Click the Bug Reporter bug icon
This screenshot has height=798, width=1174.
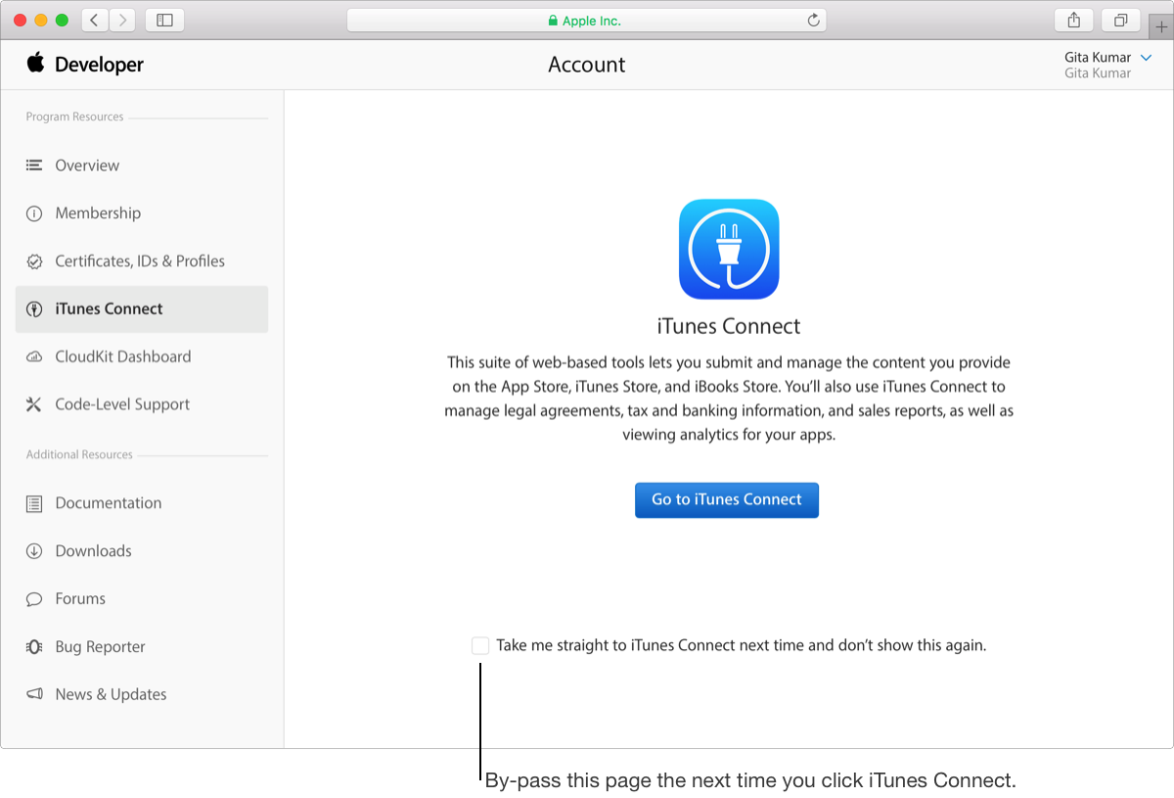point(34,647)
